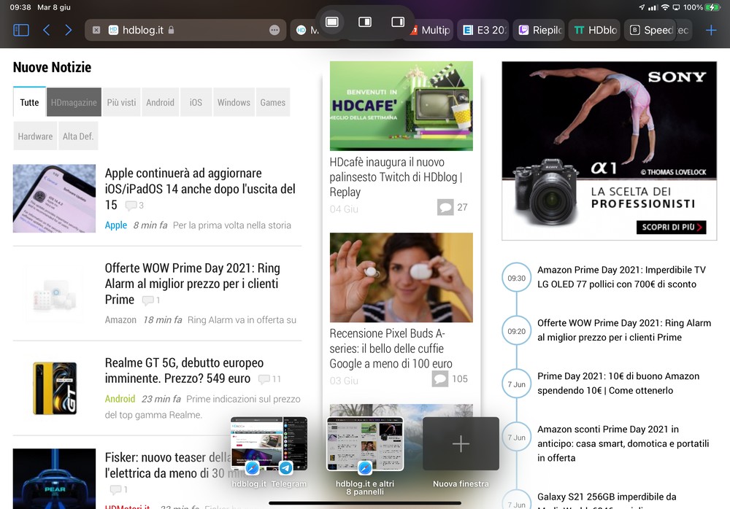
Task: Select the Android news filter tab
Action: 160,102
